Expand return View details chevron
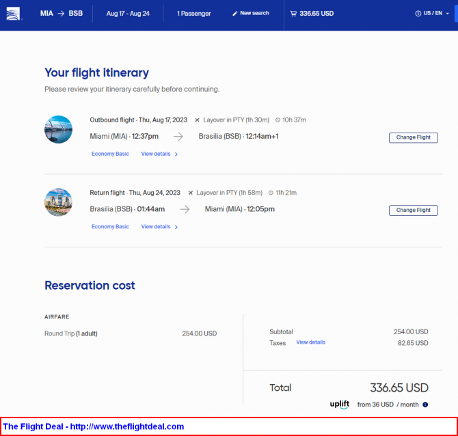 (x=176, y=227)
